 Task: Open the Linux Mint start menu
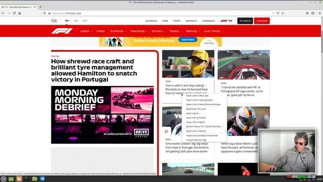4,178
